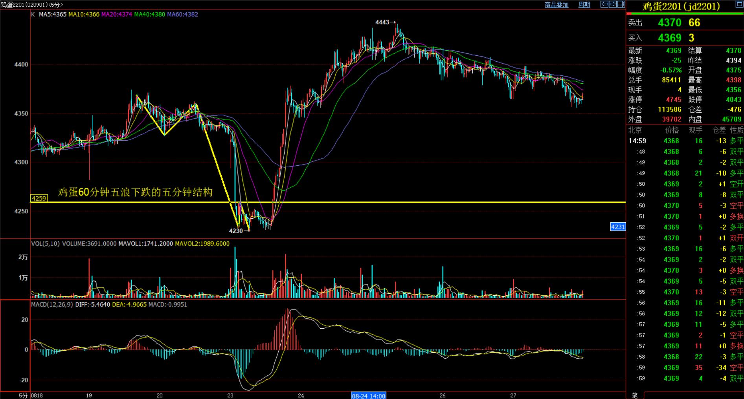Click the 性质 column header in tick list
The height and width of the screenshot is (399, 744).
point(737,130)
